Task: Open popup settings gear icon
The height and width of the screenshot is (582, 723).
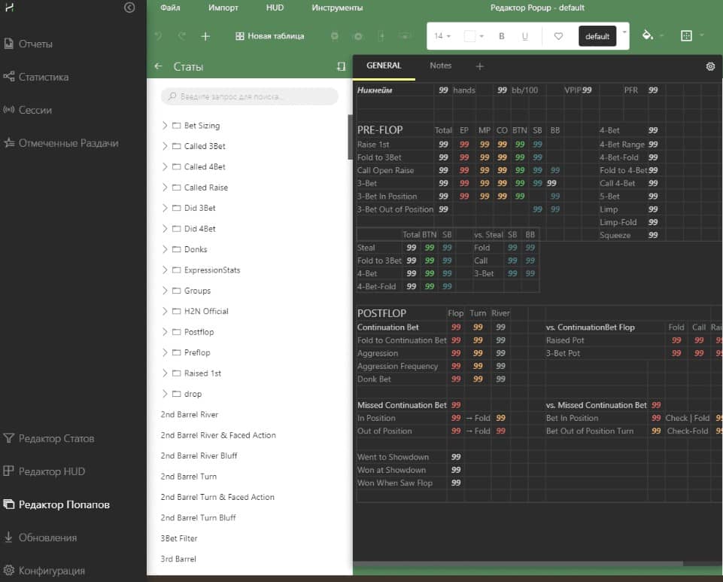Action: (710, 66)
